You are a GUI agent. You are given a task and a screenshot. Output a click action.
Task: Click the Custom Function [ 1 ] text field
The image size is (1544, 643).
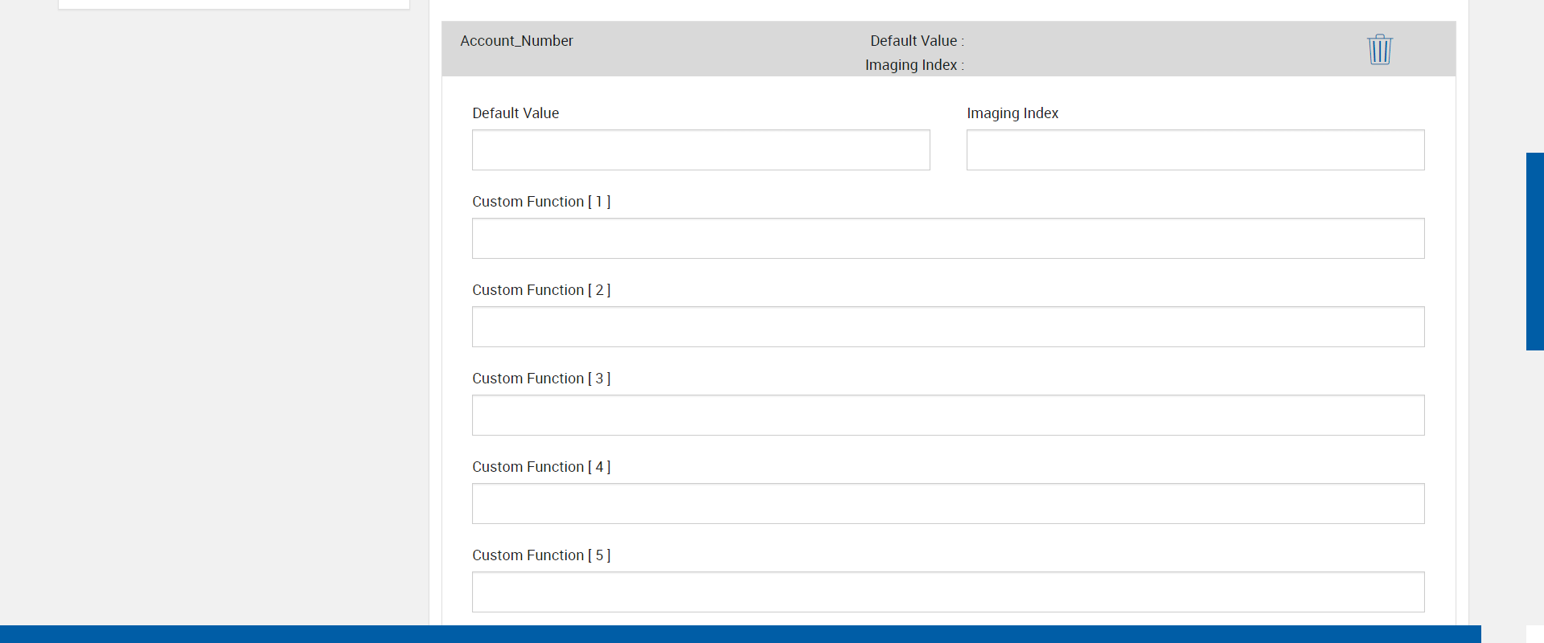click(947, 239)
